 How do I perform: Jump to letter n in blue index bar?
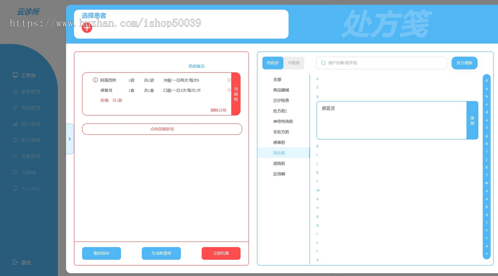[487, 191]
